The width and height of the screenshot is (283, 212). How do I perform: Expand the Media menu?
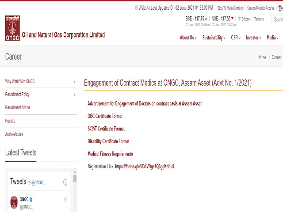[272, 38]
